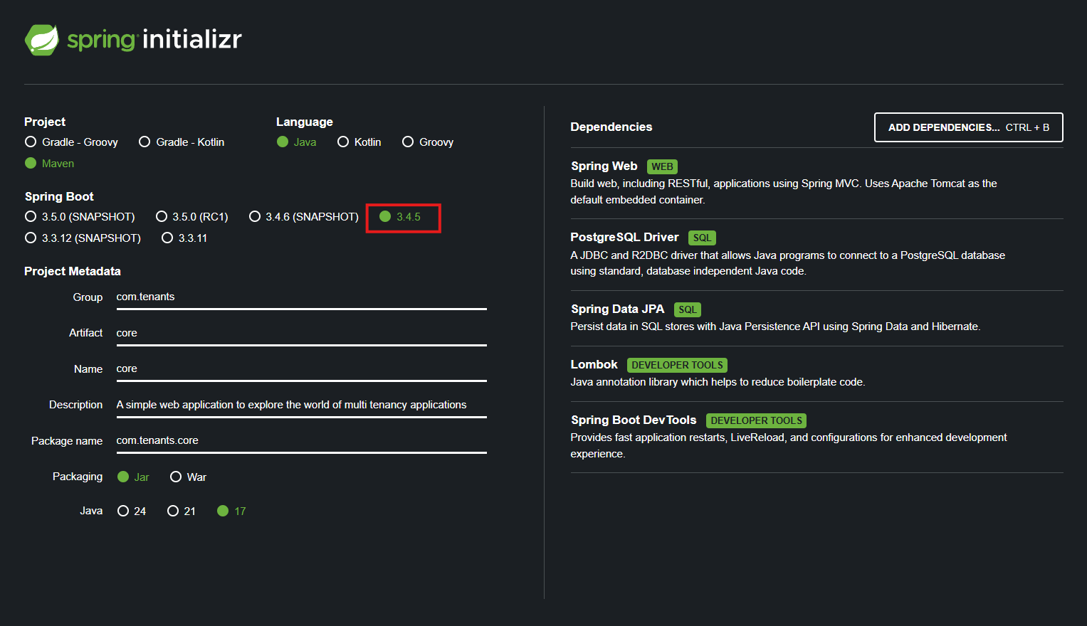Screen dimensions: 1087x626
Task: Click the Package name field
Action: click(300, 441)
